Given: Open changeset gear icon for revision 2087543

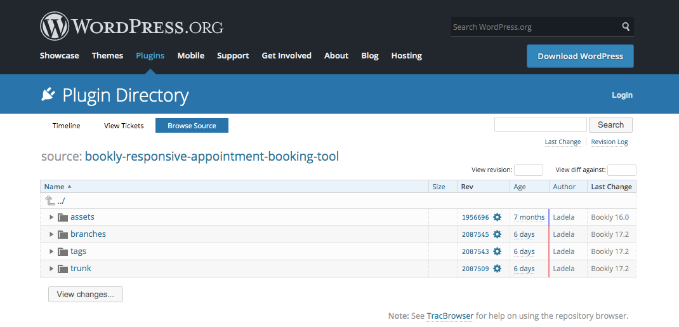Looking at the screenshot, I should tap(497, 251).
